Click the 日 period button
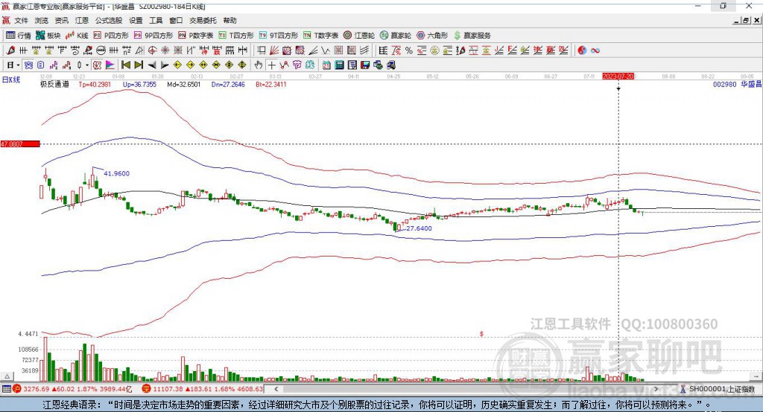The width and height of the screenshot is (763, 412). click(x=10, y=65)
